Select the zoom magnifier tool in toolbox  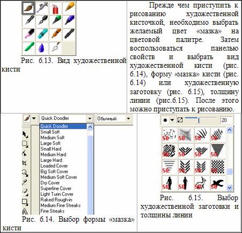coord(25,173)
